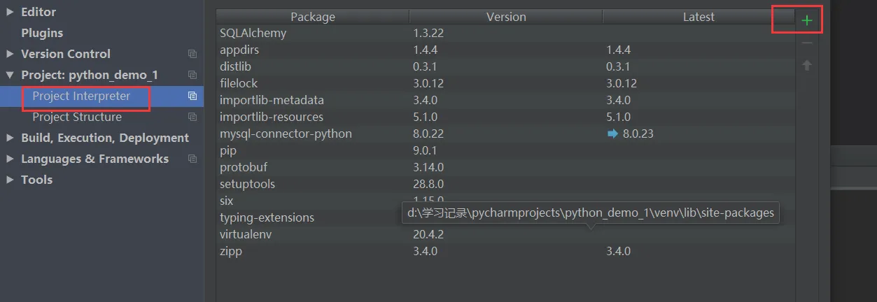Expand the Tools settings section
Image resolution: width=877 pixels, height=302 pixels.
coord(10,180)
